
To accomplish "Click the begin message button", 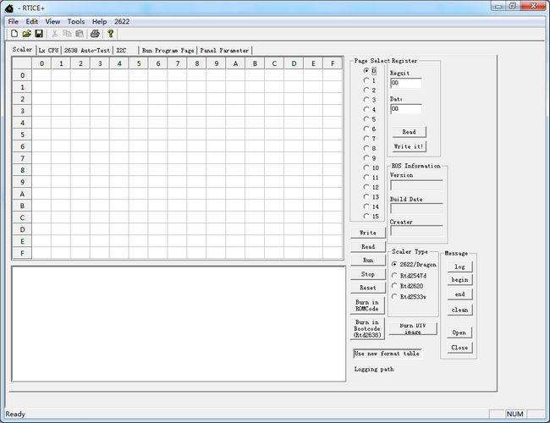I will coord(459,279).
